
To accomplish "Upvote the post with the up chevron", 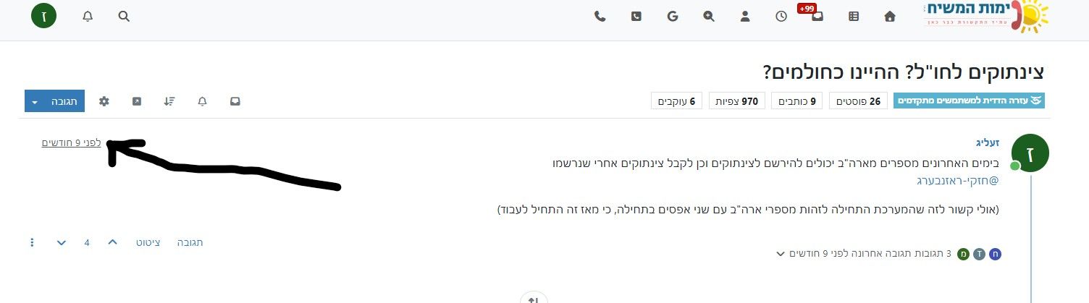I will pos(112,242).
